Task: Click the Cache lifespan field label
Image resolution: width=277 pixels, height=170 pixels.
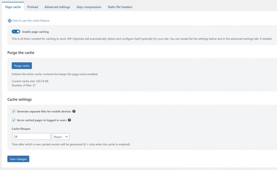Action: tap(21, 129)
